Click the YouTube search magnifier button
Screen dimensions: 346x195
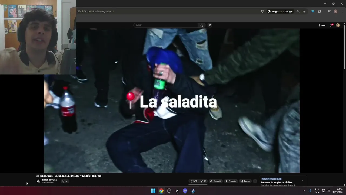tap(201, 25)
